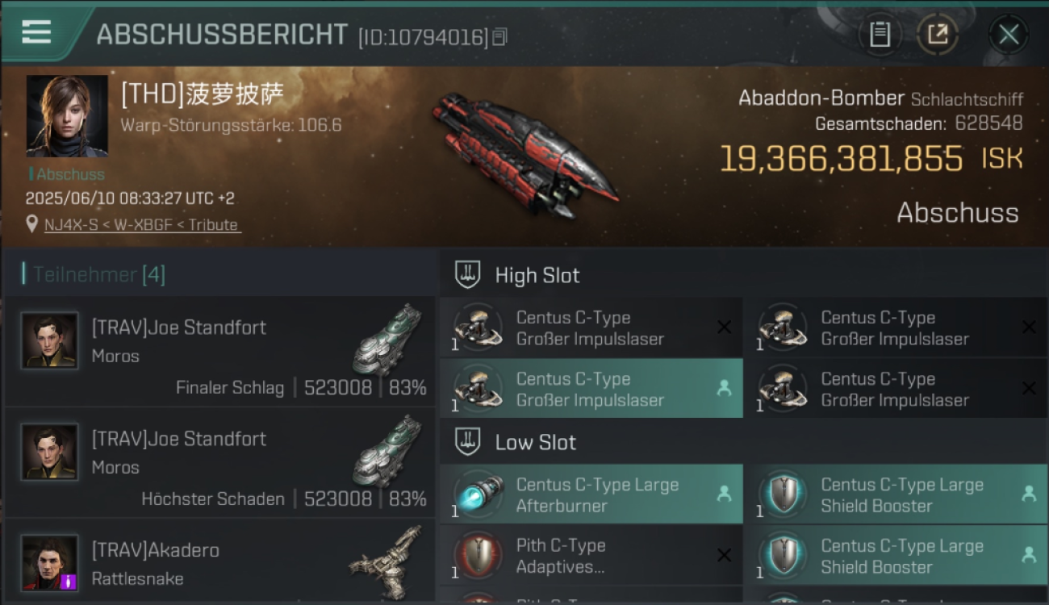Select Akadero Rattlesnake participant portrait
Image resolution: width=1049 pixels, height=605 pixels.
click(x=50, y=563)
